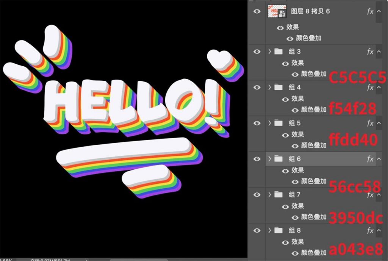
Task: Click the fx icon on 组 3
Action: click(x=370, y=52)
